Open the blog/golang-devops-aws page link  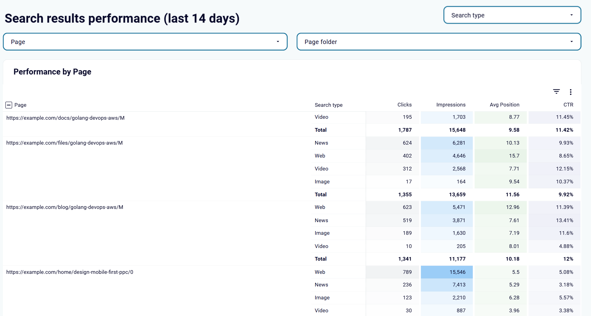(x=65, y=207)
